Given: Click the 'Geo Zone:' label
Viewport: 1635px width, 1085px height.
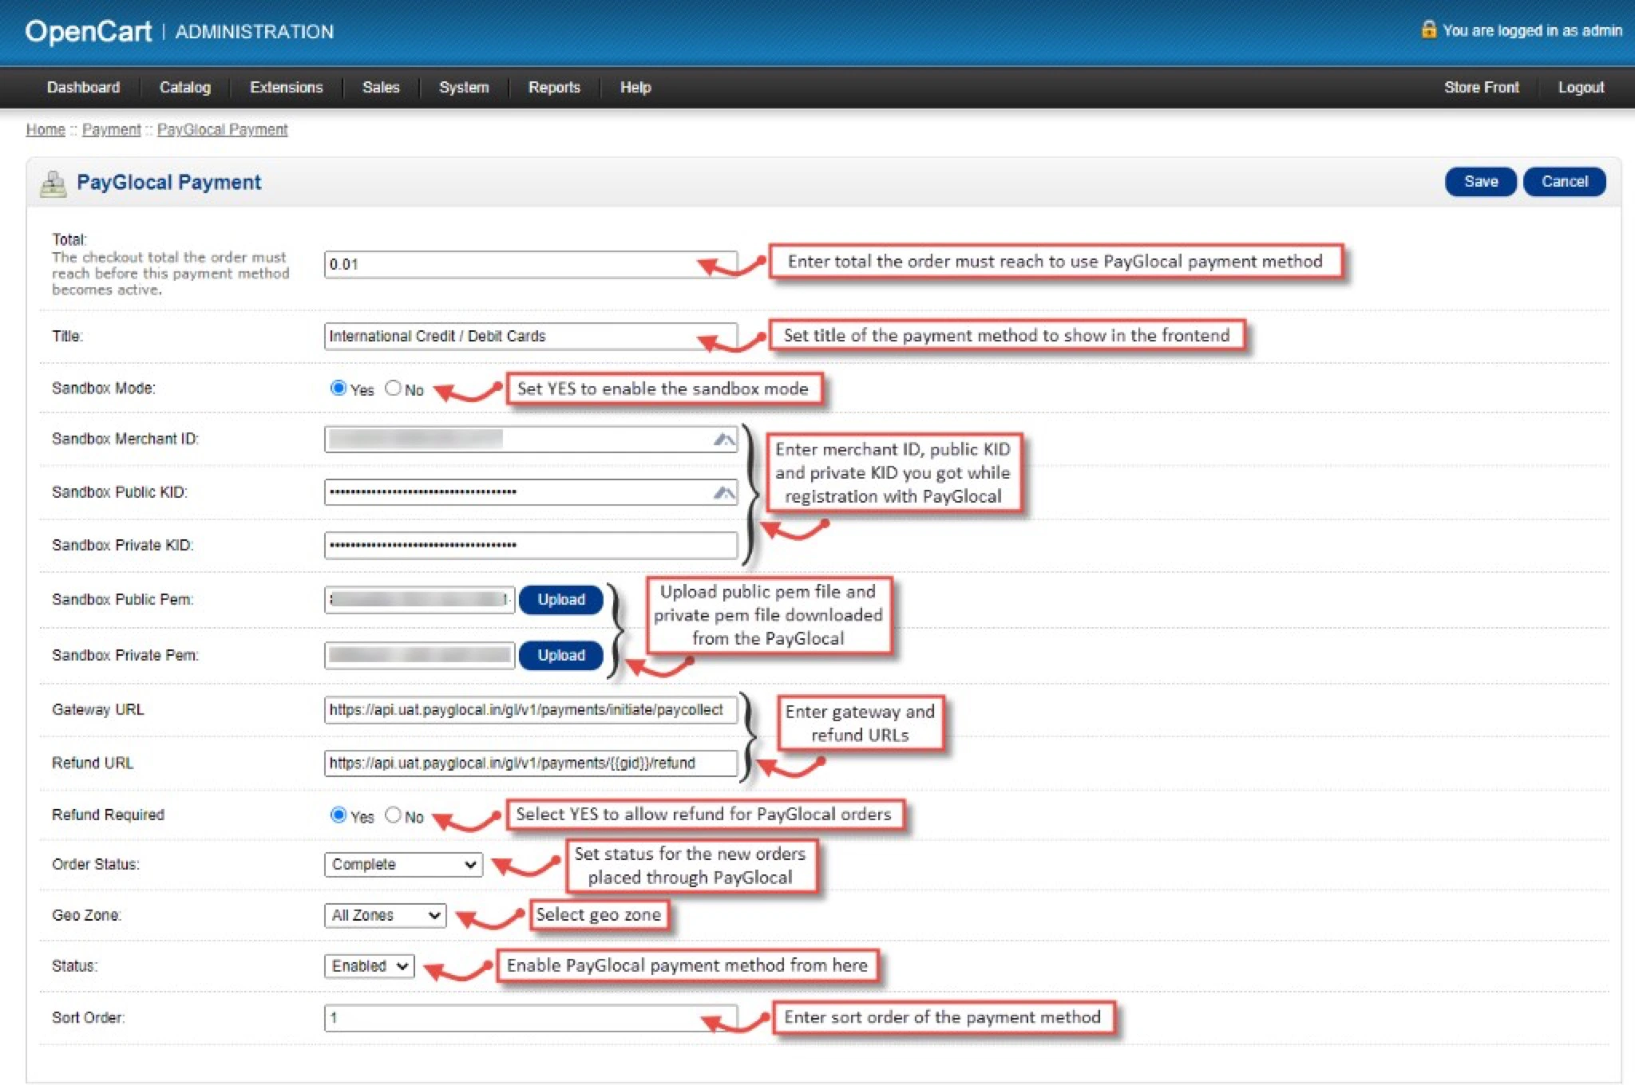Looking at the screenshot, I should pos(86,916).
